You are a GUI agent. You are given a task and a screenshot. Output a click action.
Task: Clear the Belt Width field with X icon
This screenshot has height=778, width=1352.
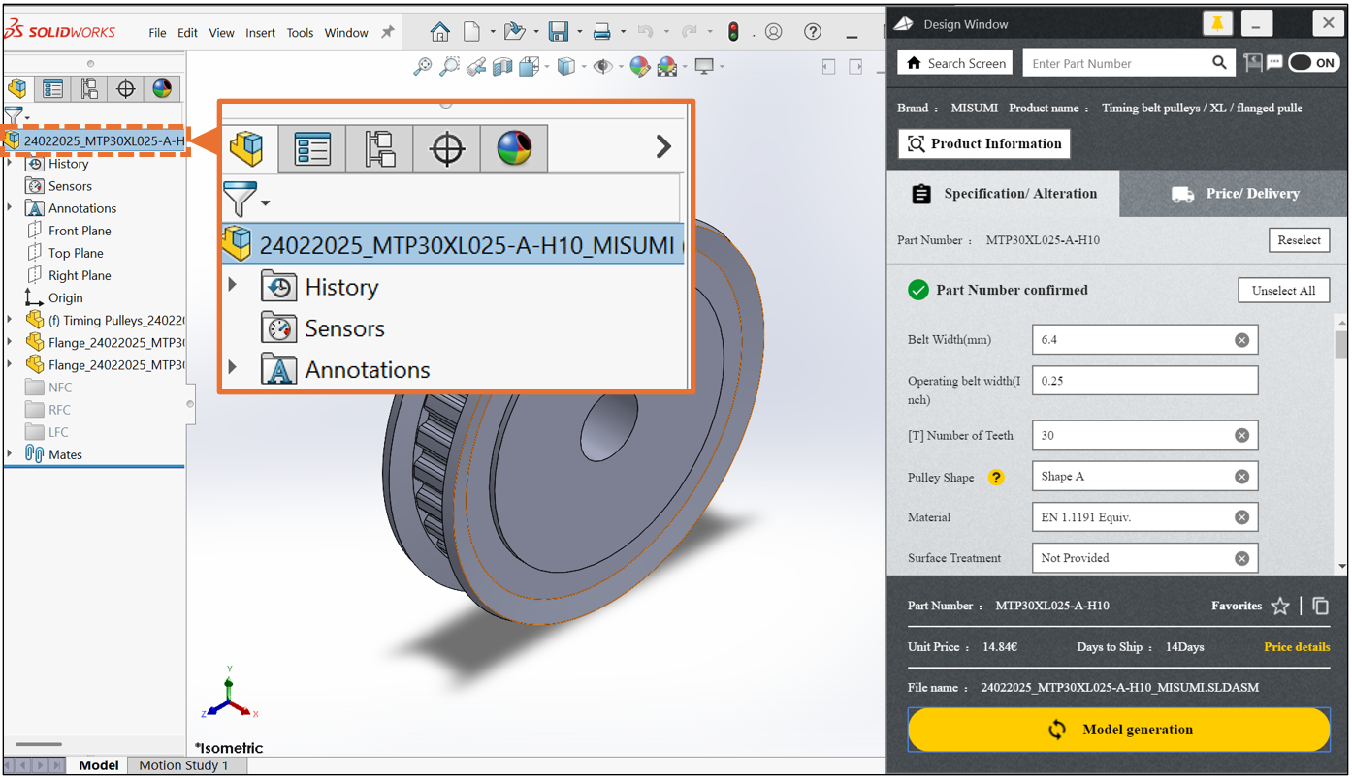click(1241, 340)
